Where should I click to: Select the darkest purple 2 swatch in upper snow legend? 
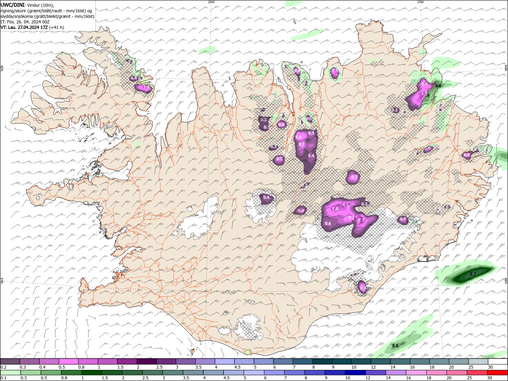click(146, 362)
